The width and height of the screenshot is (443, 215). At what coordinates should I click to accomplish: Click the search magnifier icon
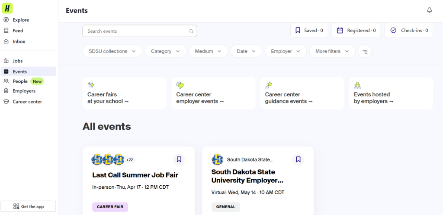(191, 31)
